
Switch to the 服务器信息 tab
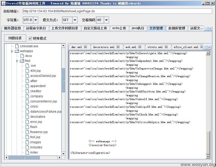[13, 28]
